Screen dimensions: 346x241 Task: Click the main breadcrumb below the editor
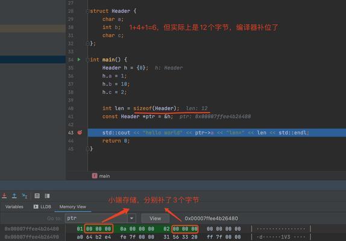coord(101,176)
